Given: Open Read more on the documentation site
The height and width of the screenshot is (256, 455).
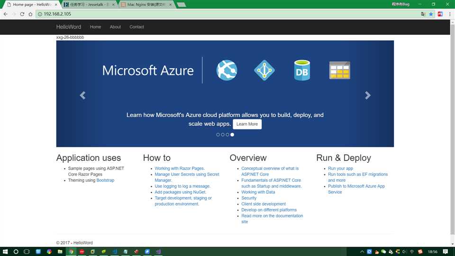Looking at the screenshot, I should point(272,219).
